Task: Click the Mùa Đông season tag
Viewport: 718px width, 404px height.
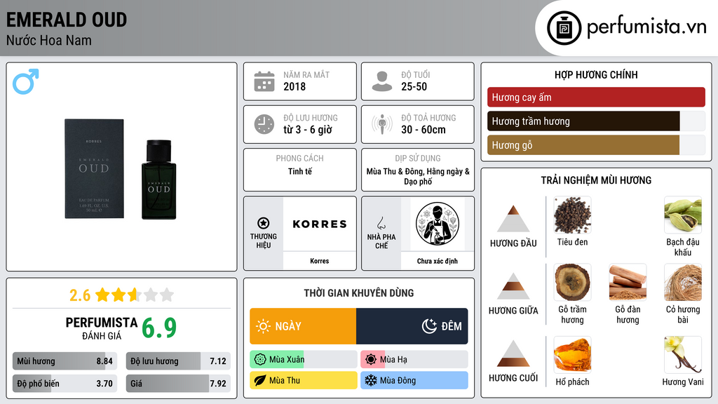Action: pos(414,380)
